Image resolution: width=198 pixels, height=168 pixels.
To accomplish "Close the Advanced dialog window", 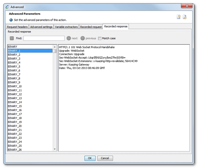I will pos(187,6).
